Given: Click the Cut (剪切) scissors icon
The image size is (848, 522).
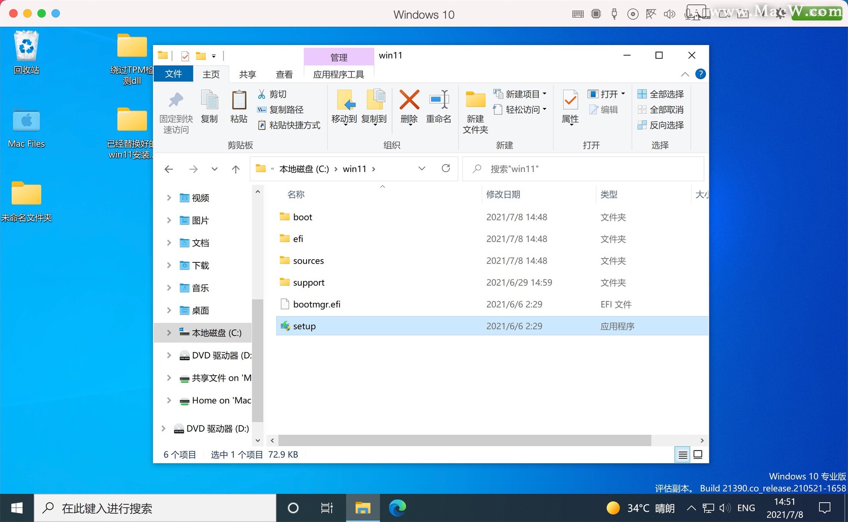Looking at the screenshot, I should pyautogui.click(x=262, y=94).
